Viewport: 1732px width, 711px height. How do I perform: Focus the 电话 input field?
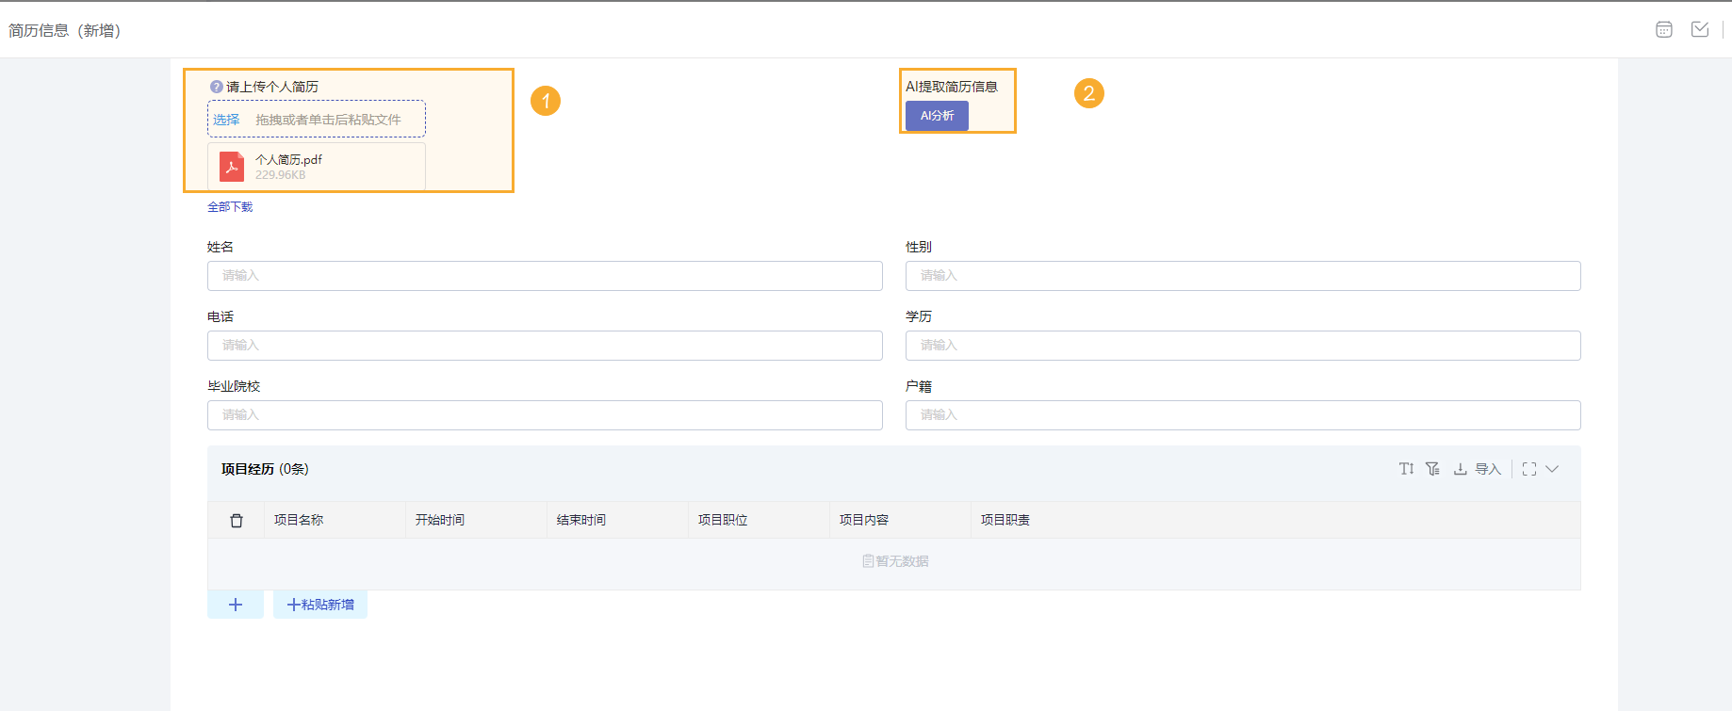click(x=545, y=346)
